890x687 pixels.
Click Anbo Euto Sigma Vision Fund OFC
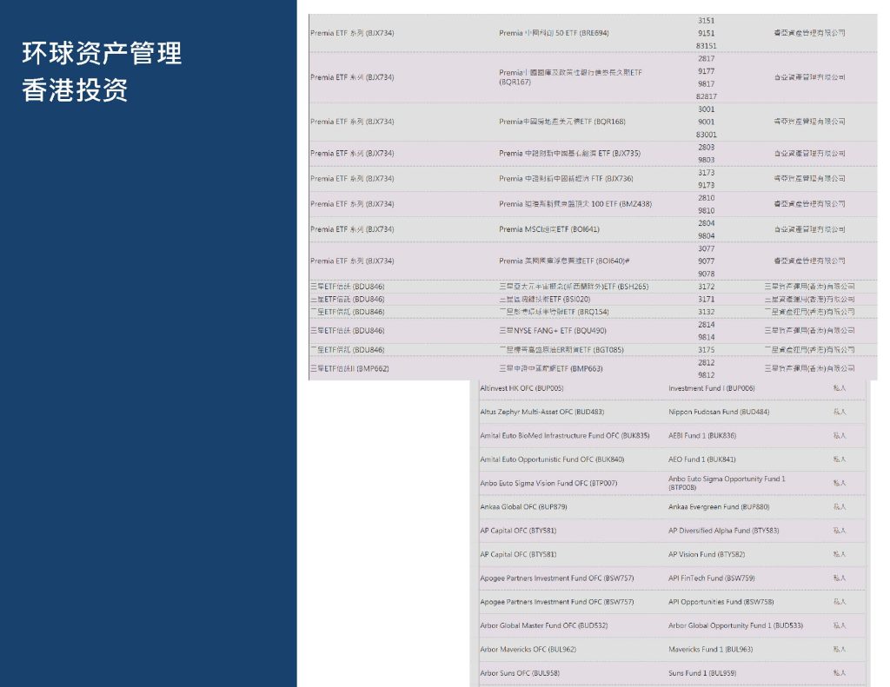coord(548,484)
